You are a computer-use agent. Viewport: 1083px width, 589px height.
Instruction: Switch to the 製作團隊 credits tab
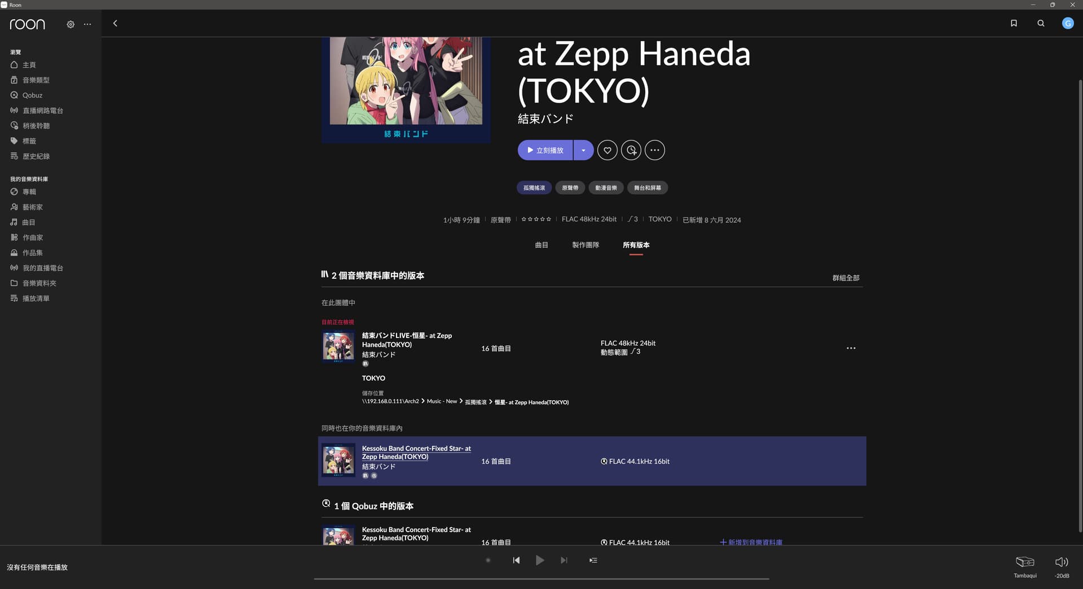[x=585, y=245]
